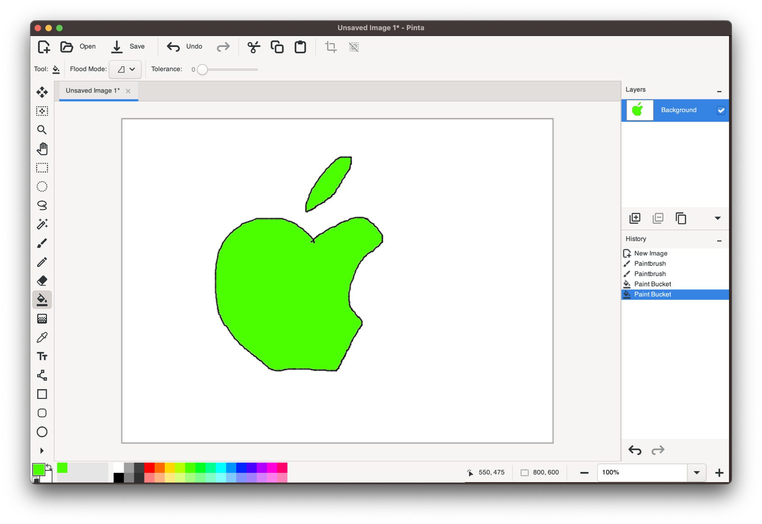Screen dimensions: 762x524
Task: Toggle Background layer visibility checkbox
Action: [x=721, y=110]
